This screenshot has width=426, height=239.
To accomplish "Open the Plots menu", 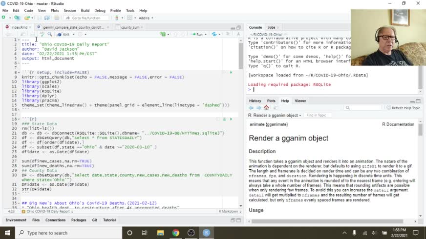I will tap(55, 11).
